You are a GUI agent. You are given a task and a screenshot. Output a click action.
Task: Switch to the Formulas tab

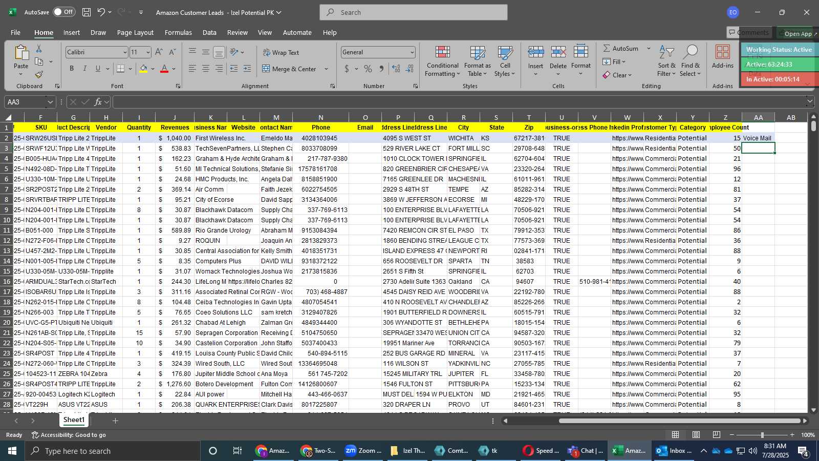178,32
